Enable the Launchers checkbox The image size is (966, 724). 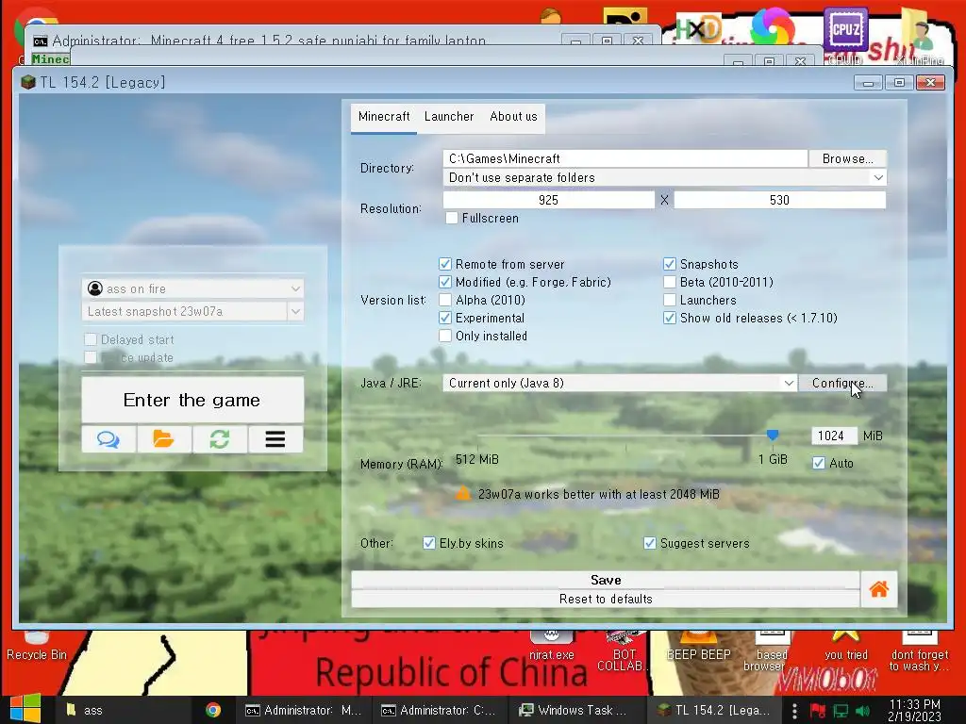tap(669, 300)
